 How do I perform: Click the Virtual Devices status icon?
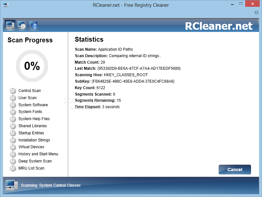13,147
